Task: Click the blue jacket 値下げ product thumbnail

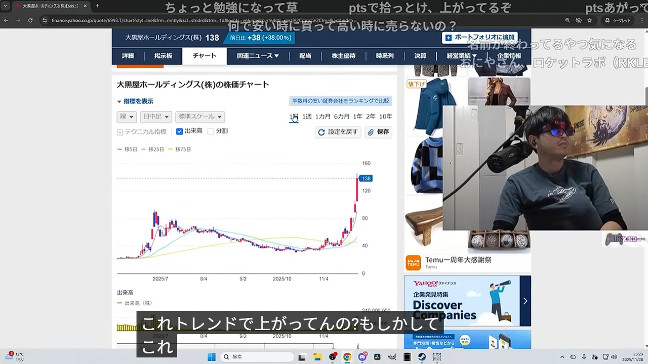Action: tap(435, 106)
